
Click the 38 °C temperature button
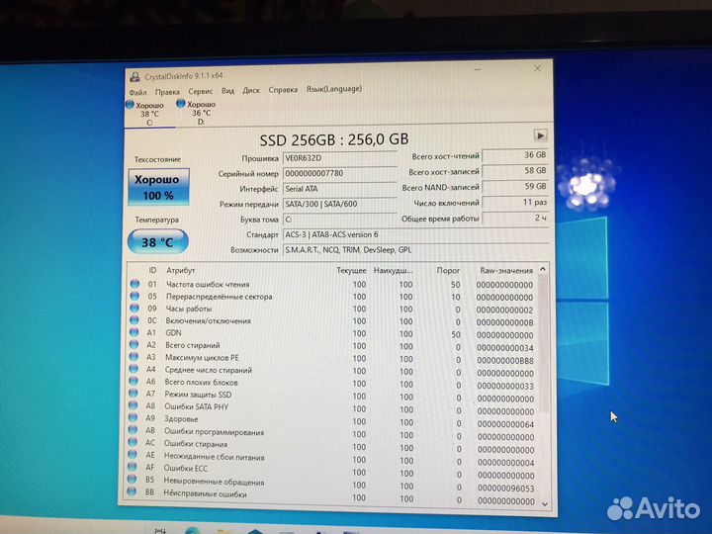coord(156,240)
